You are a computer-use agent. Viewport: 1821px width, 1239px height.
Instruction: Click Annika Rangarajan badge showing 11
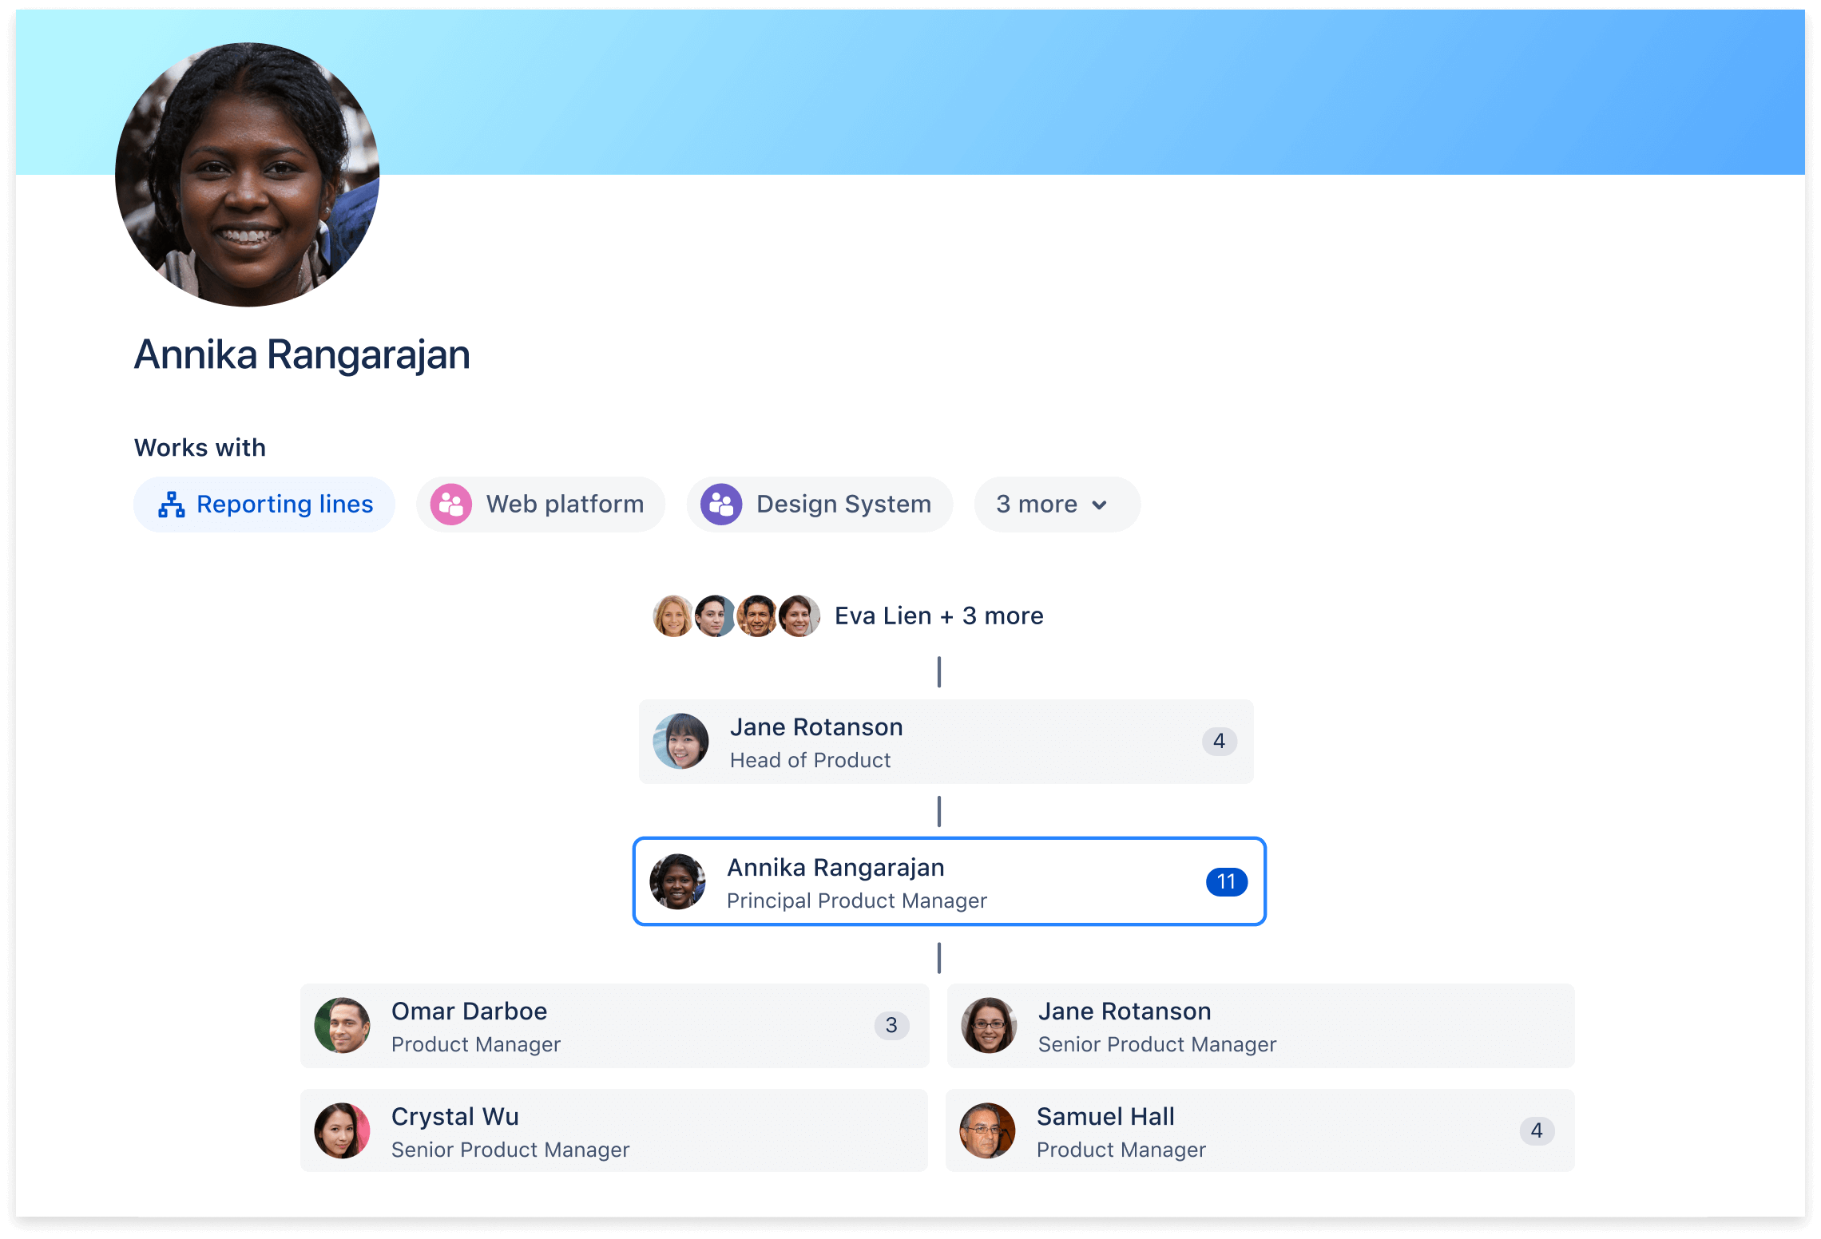1221,882
